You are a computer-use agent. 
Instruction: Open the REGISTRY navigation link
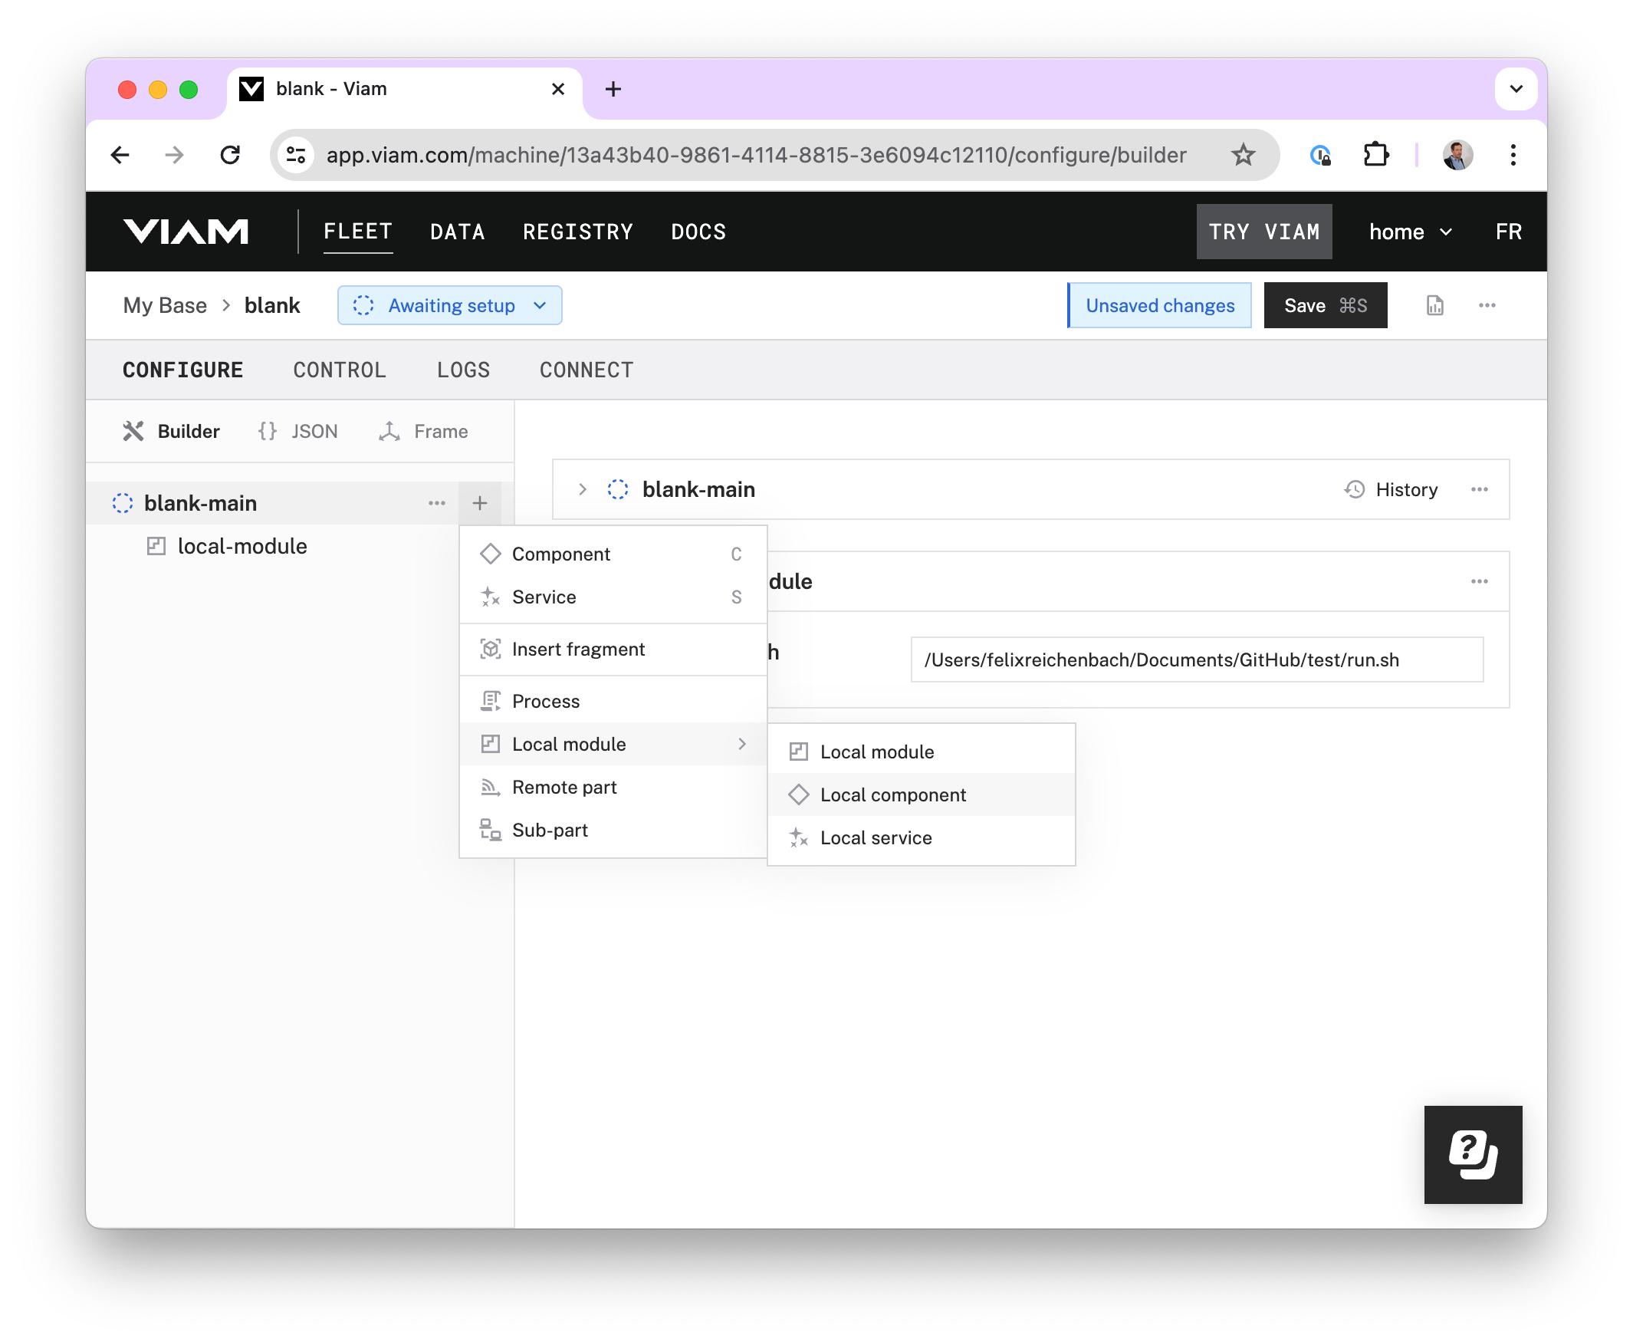[578, 231]
